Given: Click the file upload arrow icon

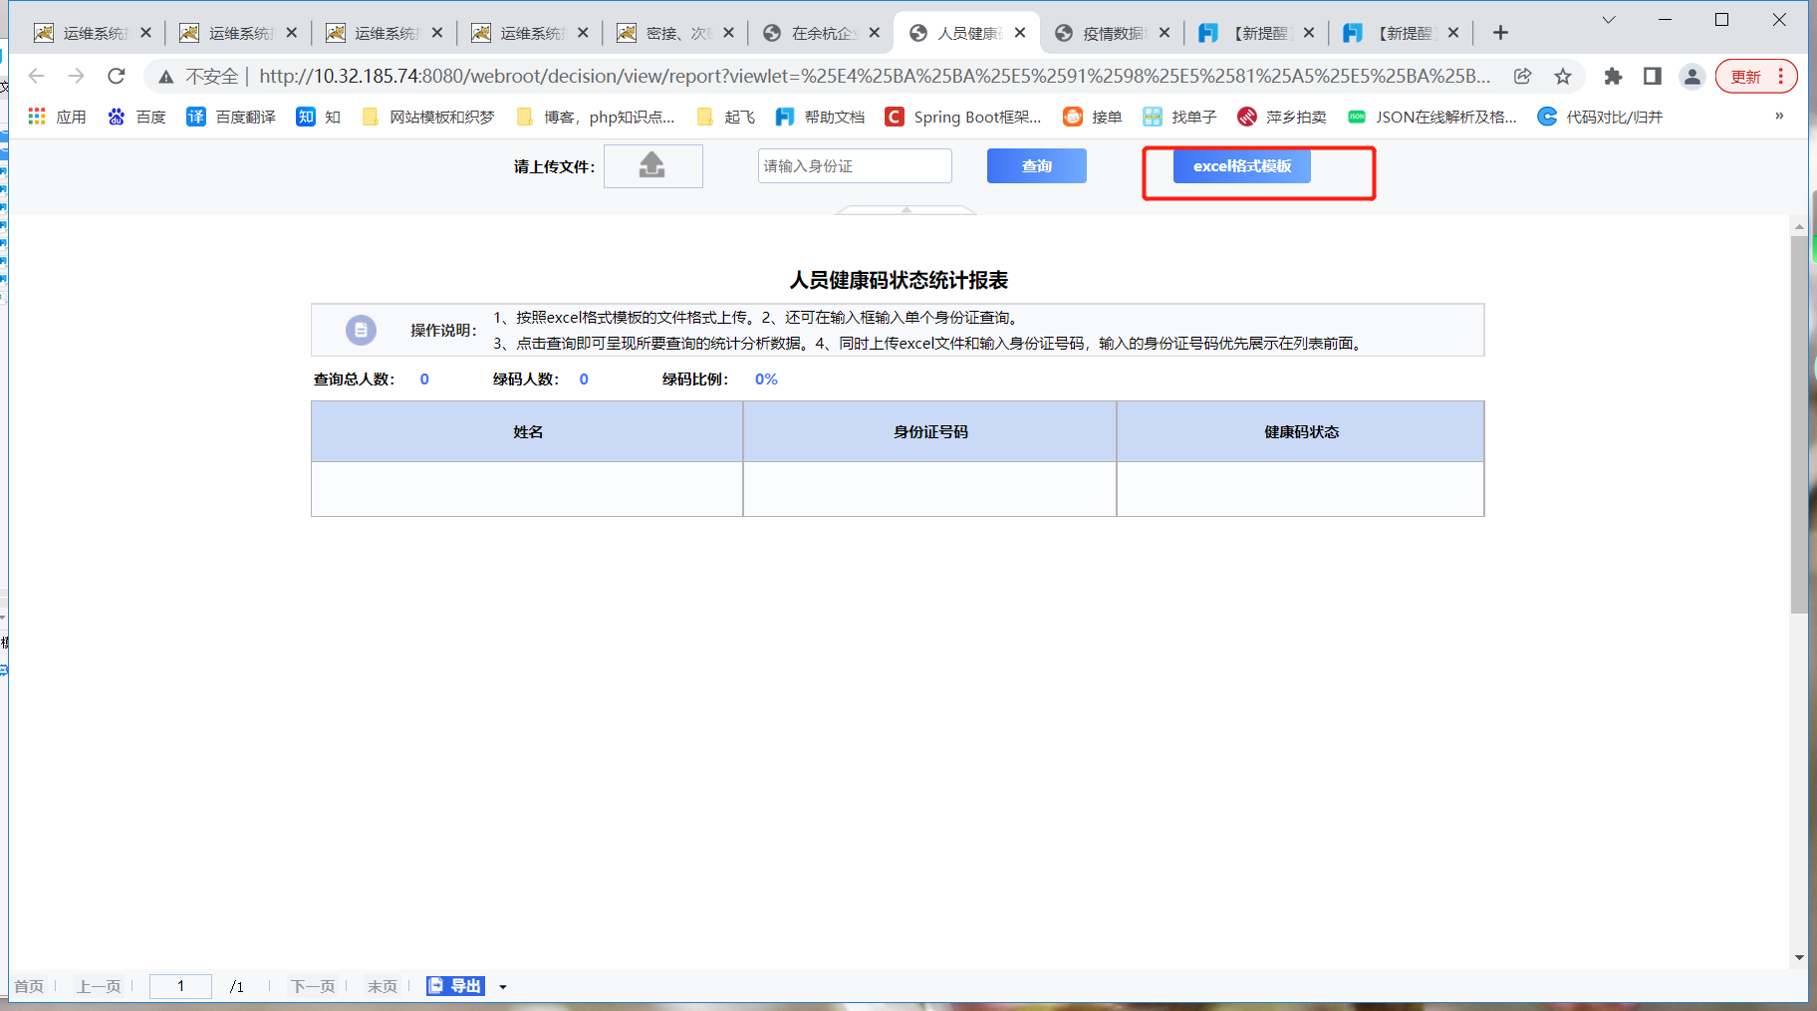Looking at the screenshot, I should coord(652,165).
